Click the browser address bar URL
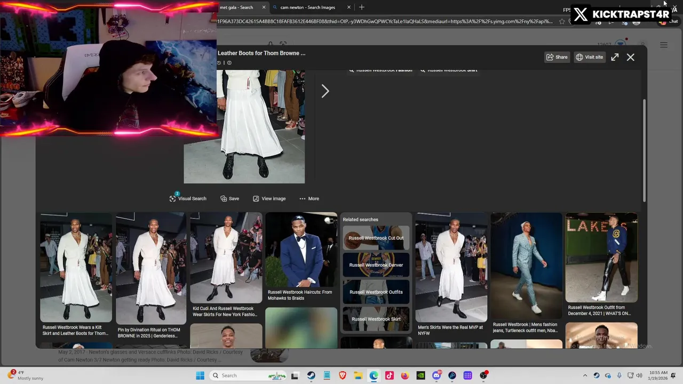Screen dimensions: 683x384 [x=384, y=21]
